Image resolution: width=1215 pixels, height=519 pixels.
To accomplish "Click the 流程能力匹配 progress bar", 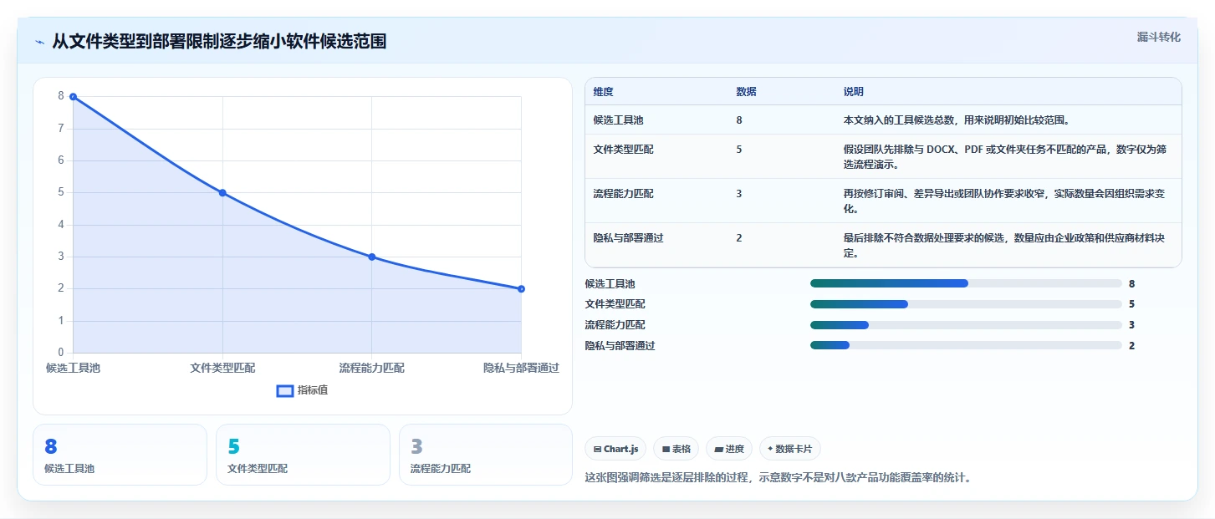I will (966, 325).
